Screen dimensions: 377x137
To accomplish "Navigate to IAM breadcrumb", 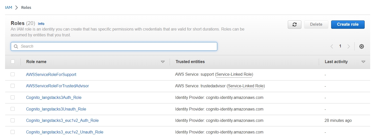I will (9, 8).
